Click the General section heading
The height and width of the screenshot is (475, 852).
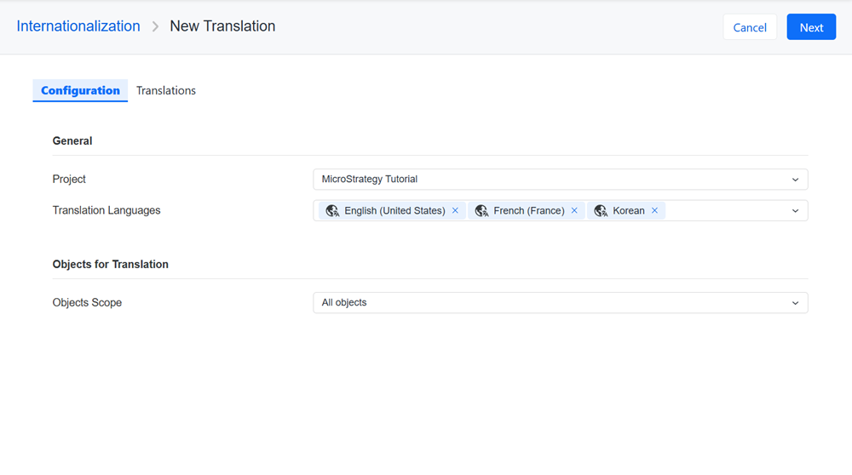pyautogui.click(x=72, y=140)
